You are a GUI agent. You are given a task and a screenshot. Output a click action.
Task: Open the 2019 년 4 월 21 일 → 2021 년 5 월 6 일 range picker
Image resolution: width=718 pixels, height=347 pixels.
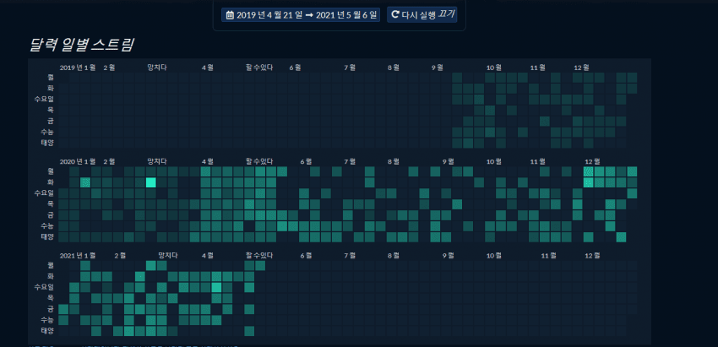[x=301, y=15]
